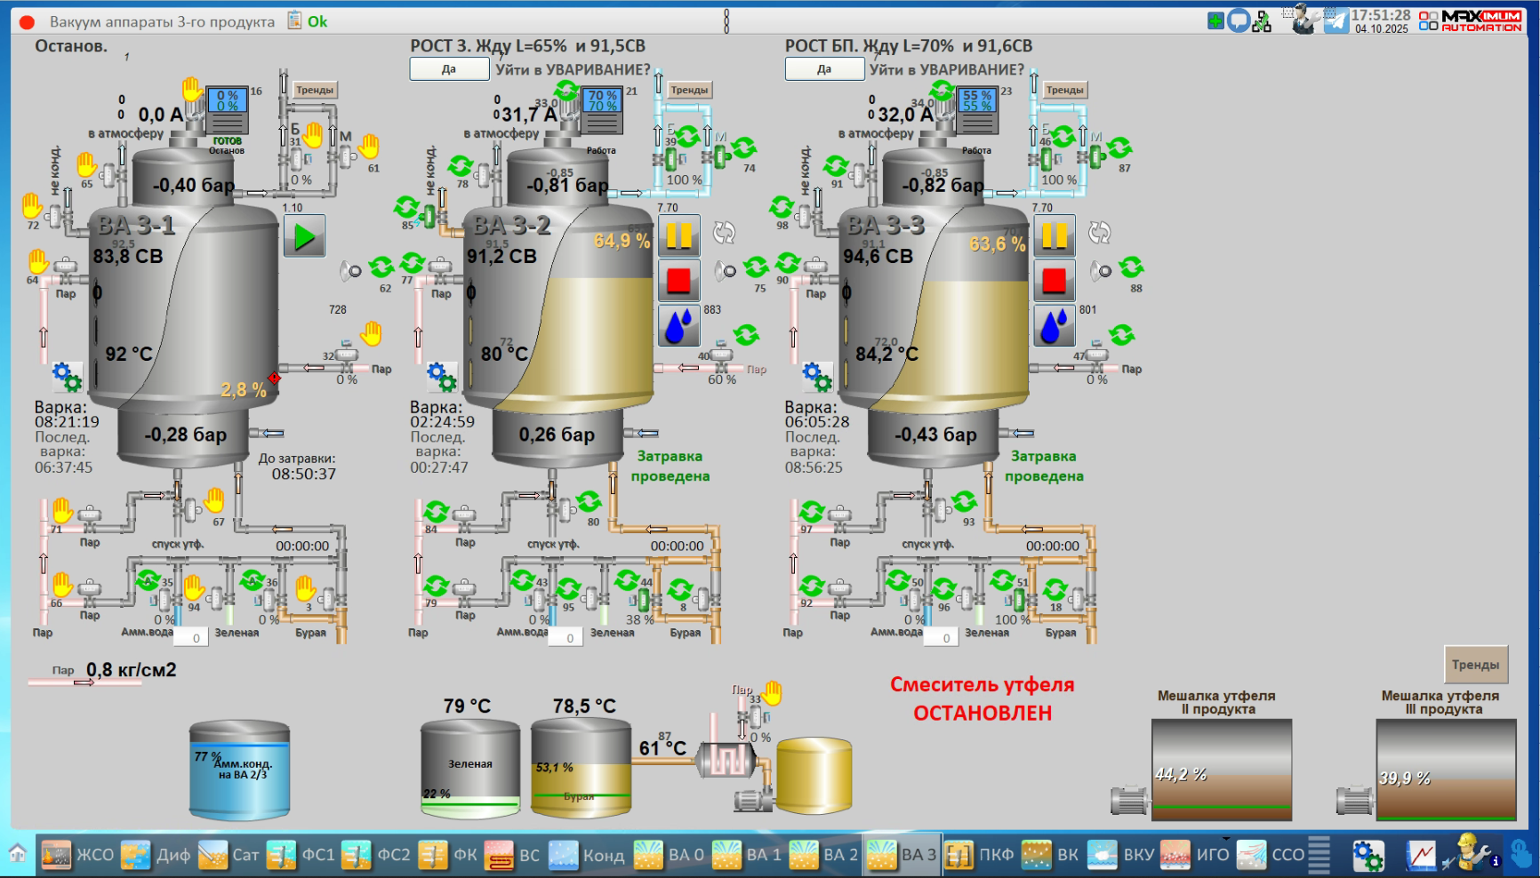Open the trend chart icon in the bottom bar
The image size is (1540, 878).
tap(1420, 855)
